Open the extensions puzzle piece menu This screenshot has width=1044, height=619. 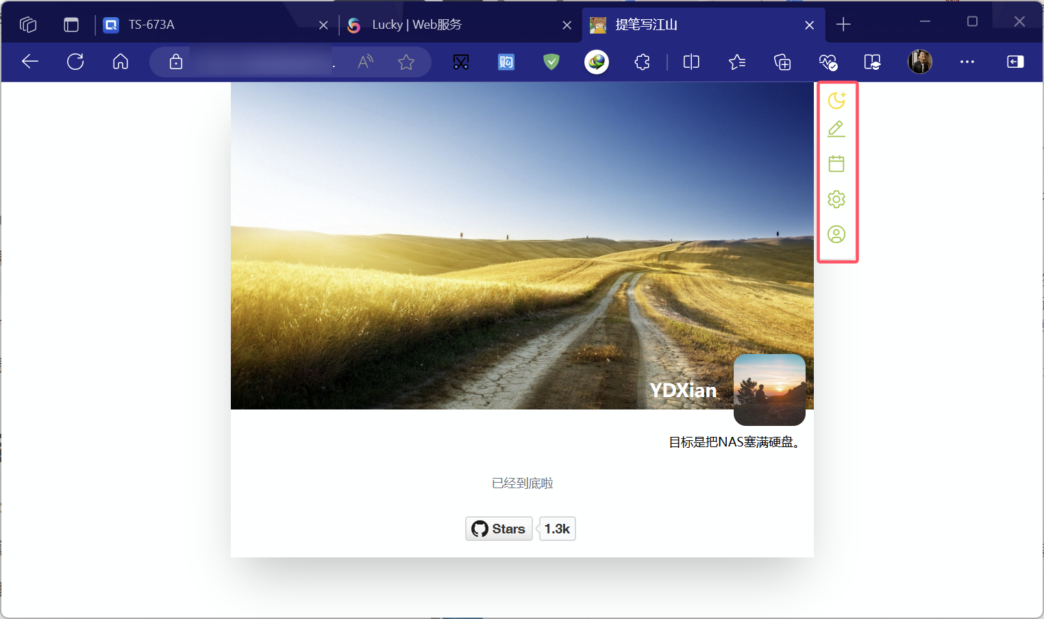click(x=642, y=62)
